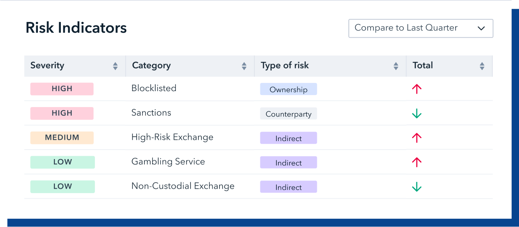Click the Type of risk sort icon
The width and height of the screenshot is (519, 227).
[x=396, y=66]
